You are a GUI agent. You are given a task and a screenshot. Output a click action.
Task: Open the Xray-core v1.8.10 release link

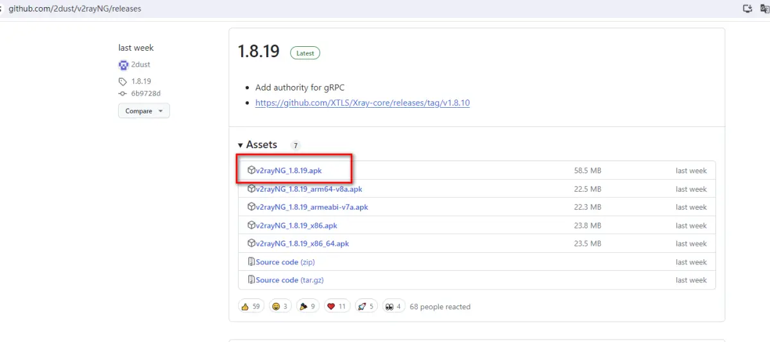pyautogui.click(x=363, y=103)
